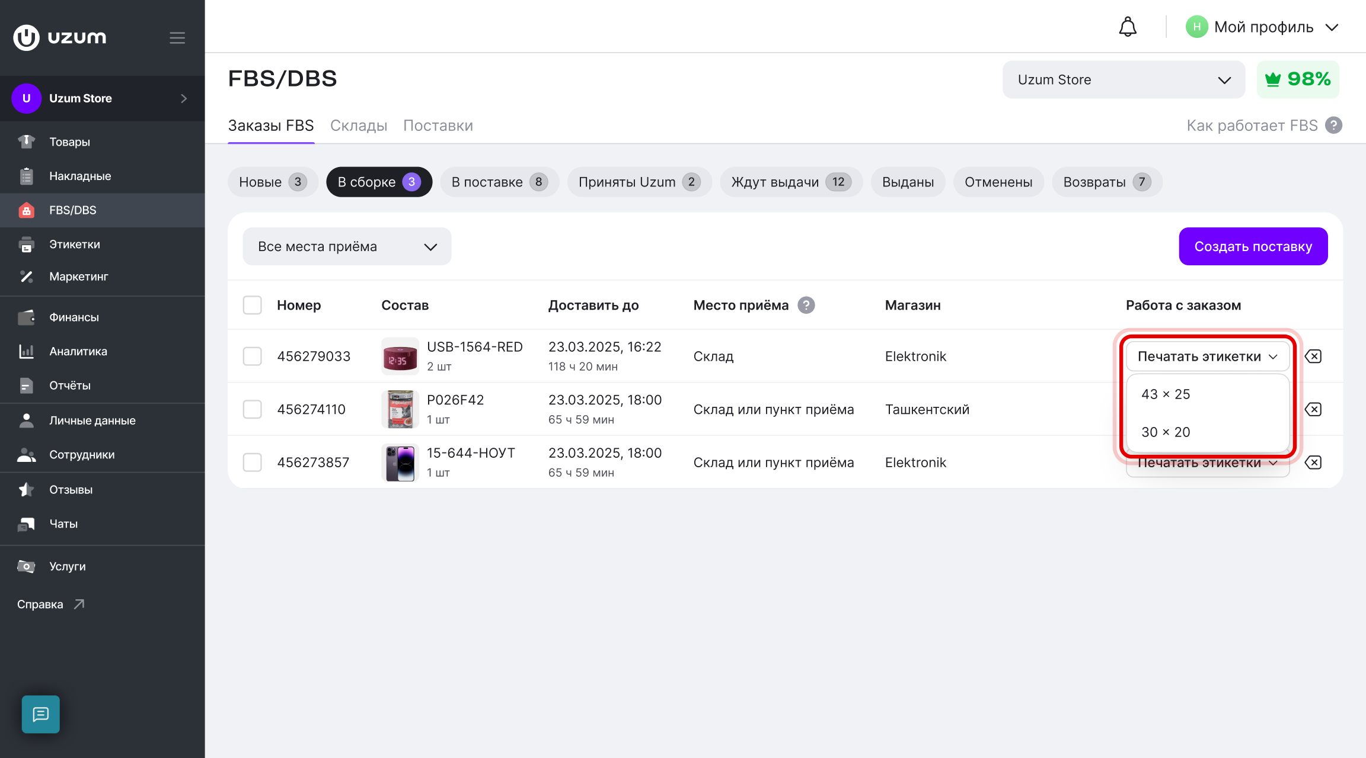The width and height of the screenshot is (1366, 758).
Task: Open Услуги section
Action: pos(102,566)
